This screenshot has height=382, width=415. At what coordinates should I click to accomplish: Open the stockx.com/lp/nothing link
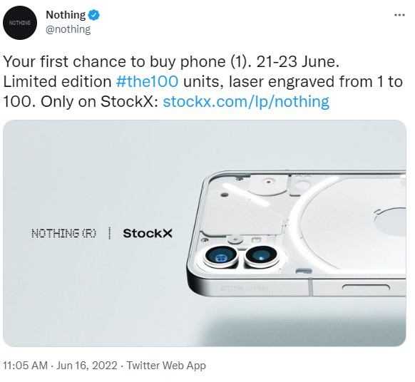click(x=246, y=101)
